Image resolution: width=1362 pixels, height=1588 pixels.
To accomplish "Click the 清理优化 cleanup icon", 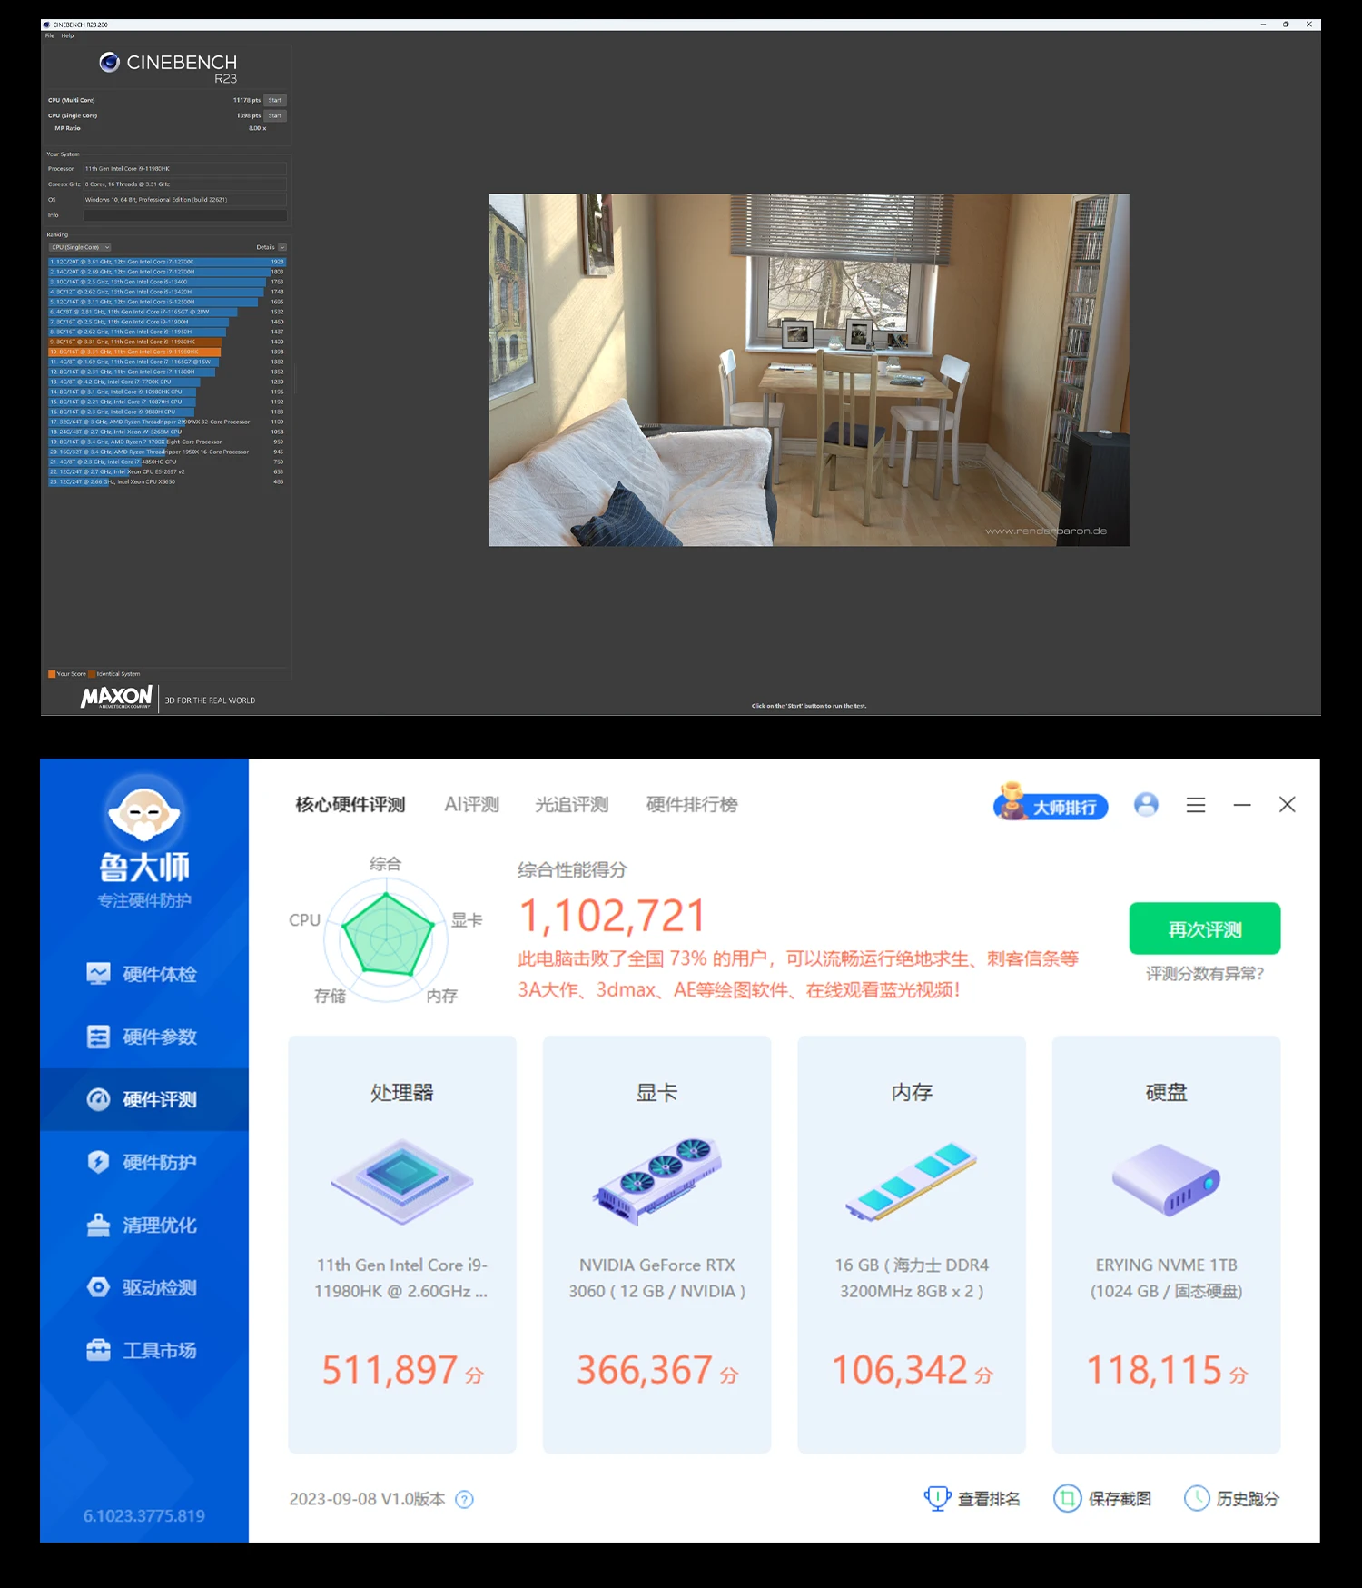I will tap(98, 1225).
